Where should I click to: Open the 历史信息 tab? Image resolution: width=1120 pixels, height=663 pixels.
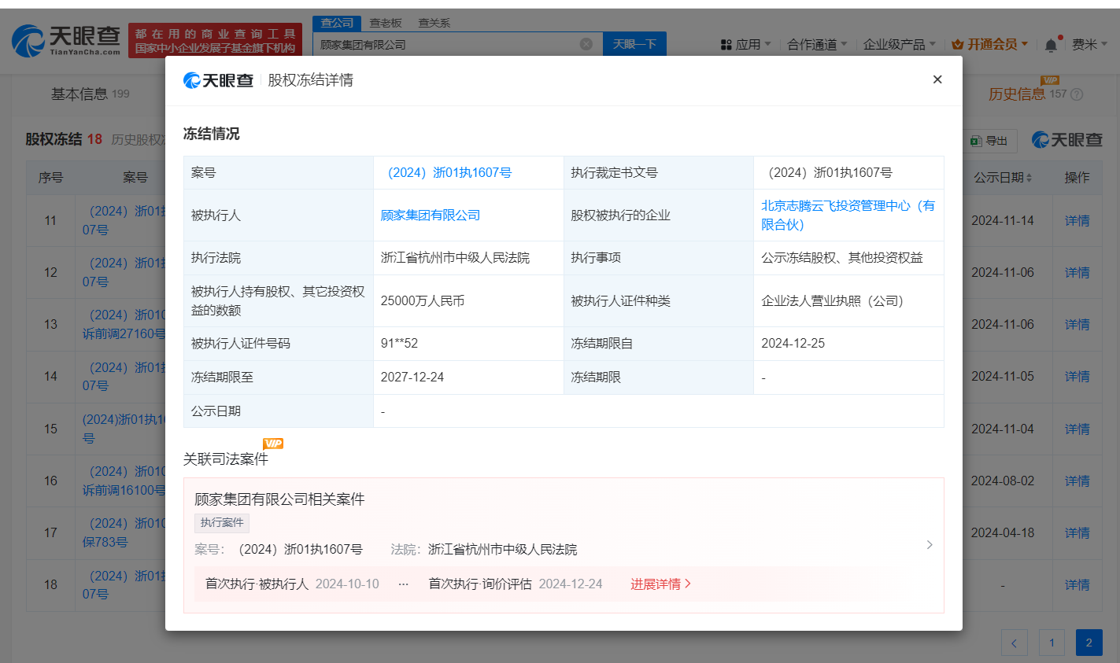pyautogui.click(x=1017, y=94)
